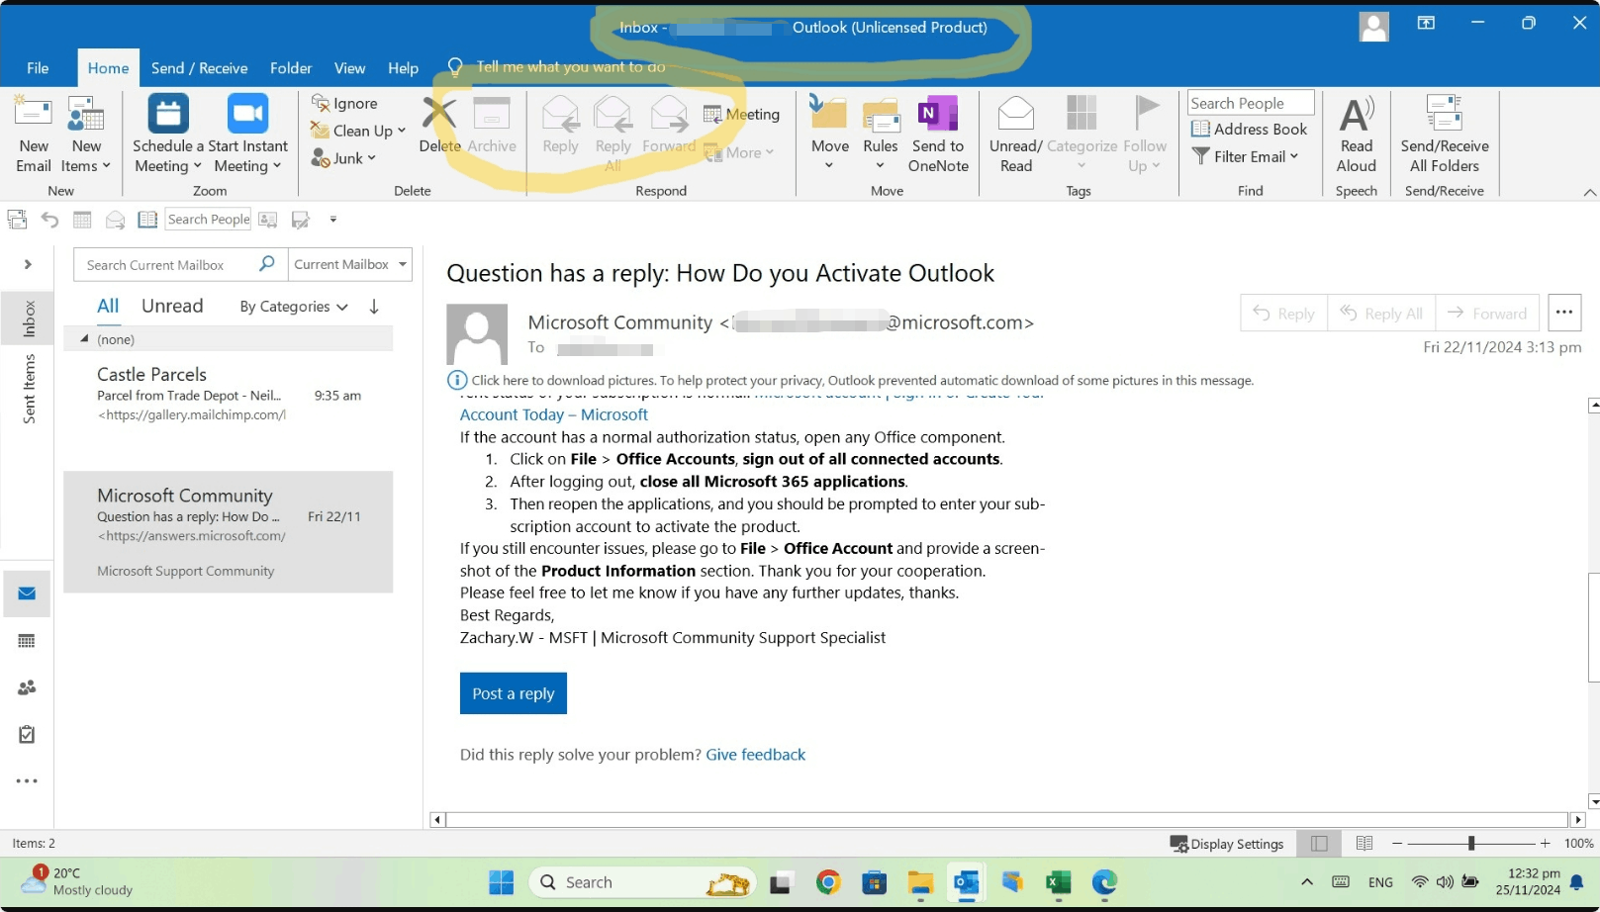The height and width of the screenshot is (912, 1600).
Task: Launch Excel from the taskbar
Action: tap(1058, 881)
